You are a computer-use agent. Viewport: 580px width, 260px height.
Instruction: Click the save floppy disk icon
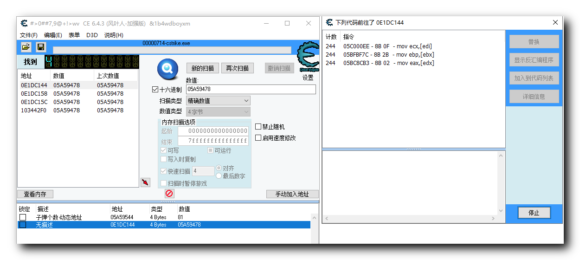pos(41,47)
